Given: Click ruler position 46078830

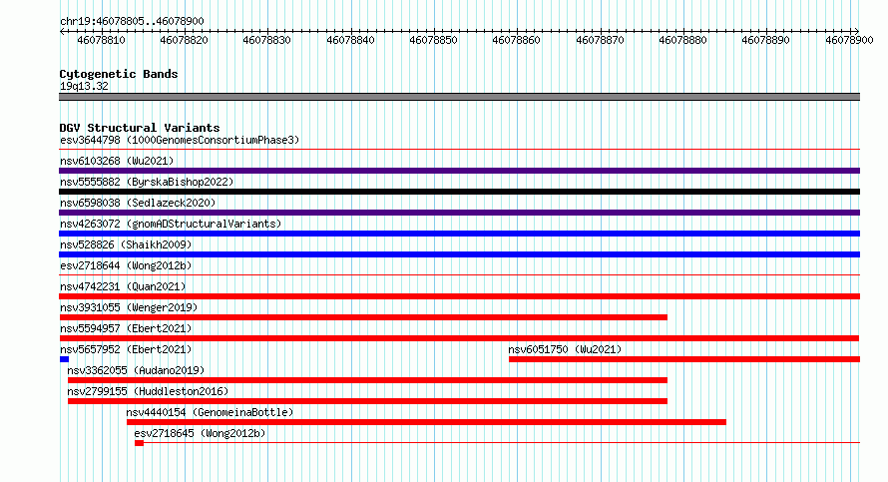Looking at the screenshot, I should 266,40.
